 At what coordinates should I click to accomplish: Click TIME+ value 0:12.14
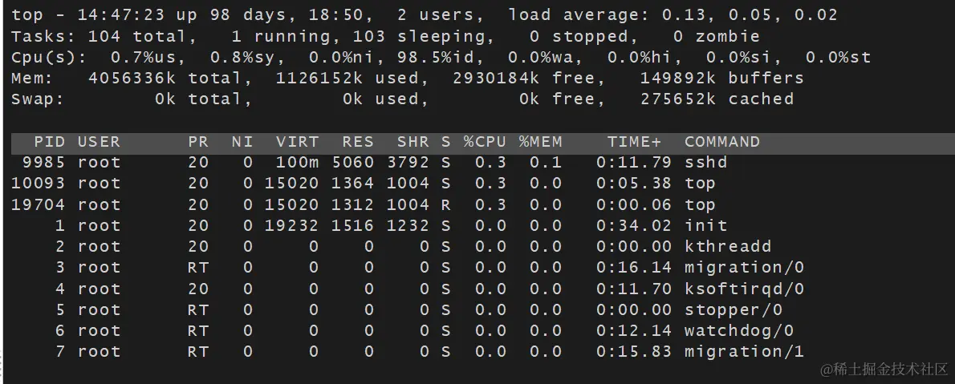pyautogui.click(x=634, y=330)
